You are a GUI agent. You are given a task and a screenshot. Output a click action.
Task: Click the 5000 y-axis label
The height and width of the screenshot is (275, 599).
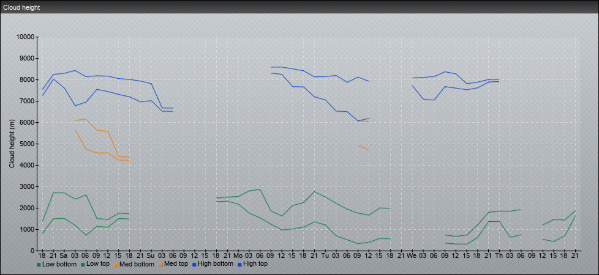point(27,144)
